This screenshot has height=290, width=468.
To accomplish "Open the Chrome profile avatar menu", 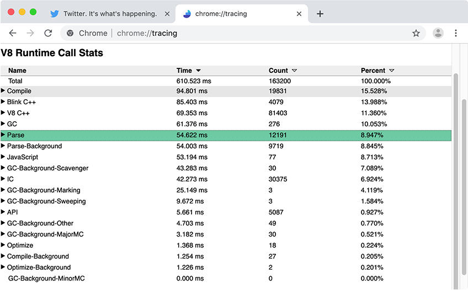I will (438, 33).
